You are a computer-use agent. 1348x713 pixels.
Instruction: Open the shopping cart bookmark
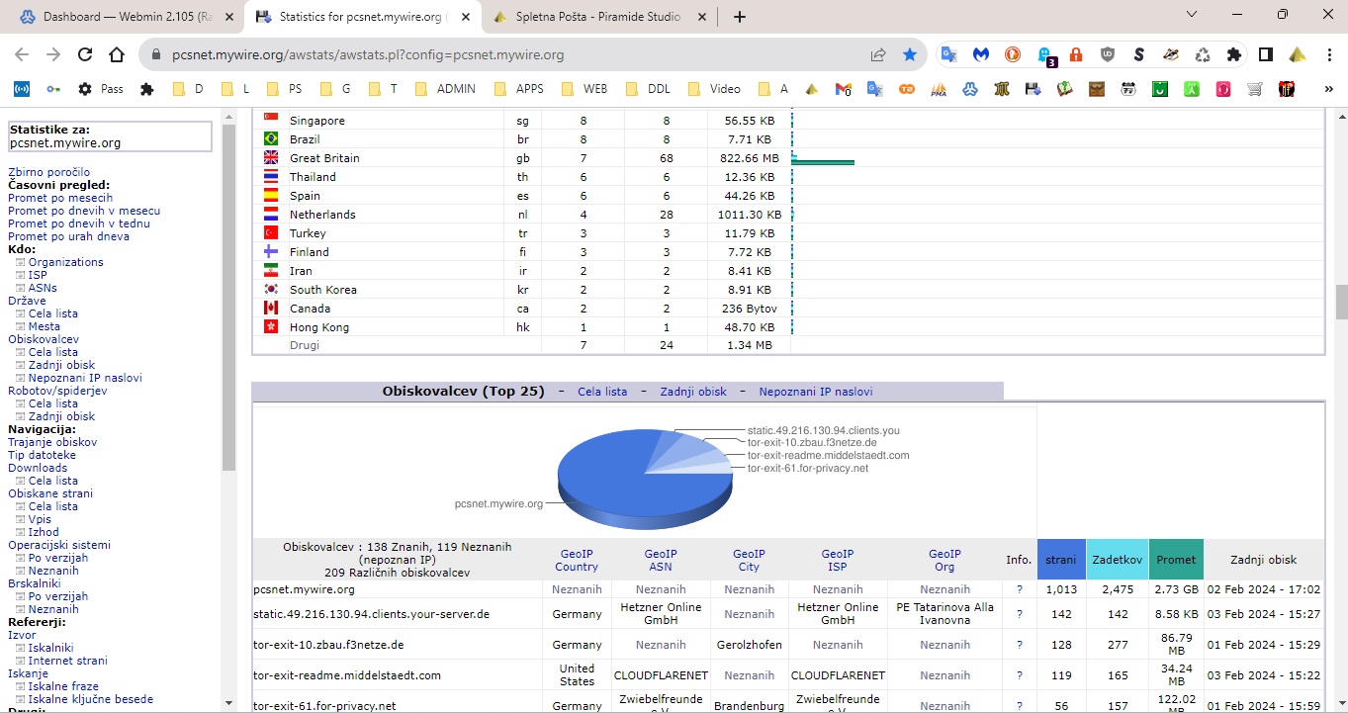click(1255, 89)
